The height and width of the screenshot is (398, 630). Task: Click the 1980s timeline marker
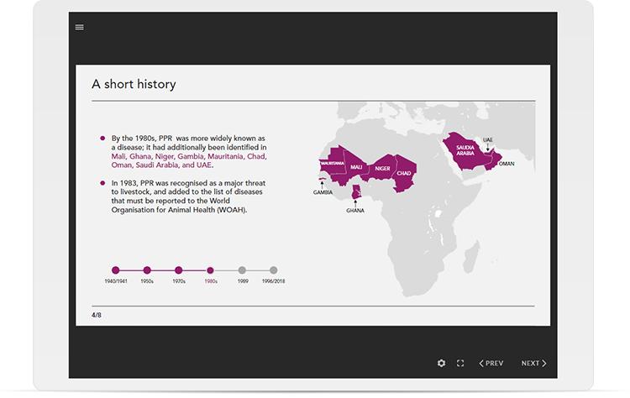tap(211, 270)
